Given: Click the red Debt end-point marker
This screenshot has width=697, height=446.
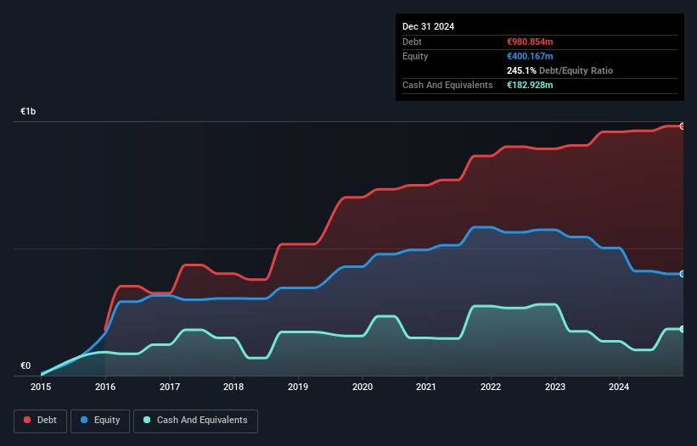Looking at the screenshot, I should tap(683, 126).
